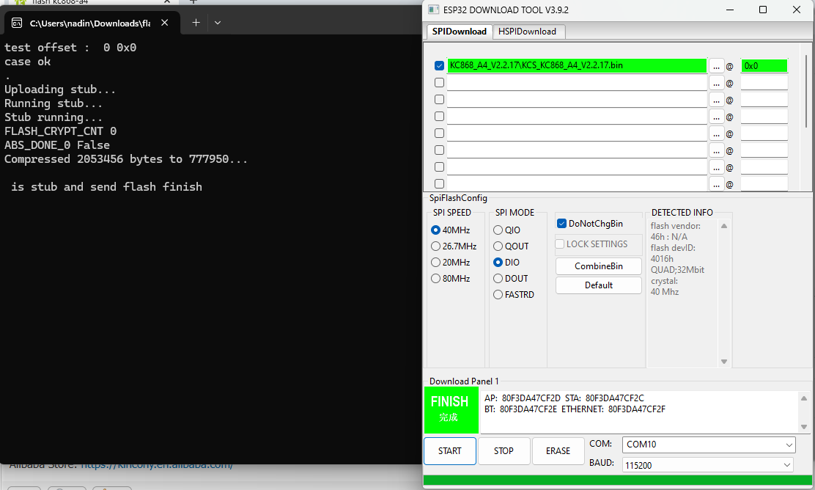Screen dimensions: 815x490
Task: Select the 80MHz SPI speed option
Action: pos(436,279)
